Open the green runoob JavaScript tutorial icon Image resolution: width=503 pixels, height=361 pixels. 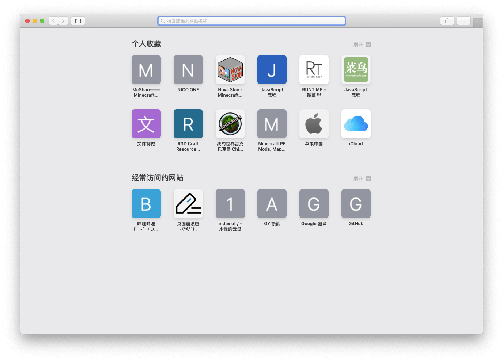[356, 70]
